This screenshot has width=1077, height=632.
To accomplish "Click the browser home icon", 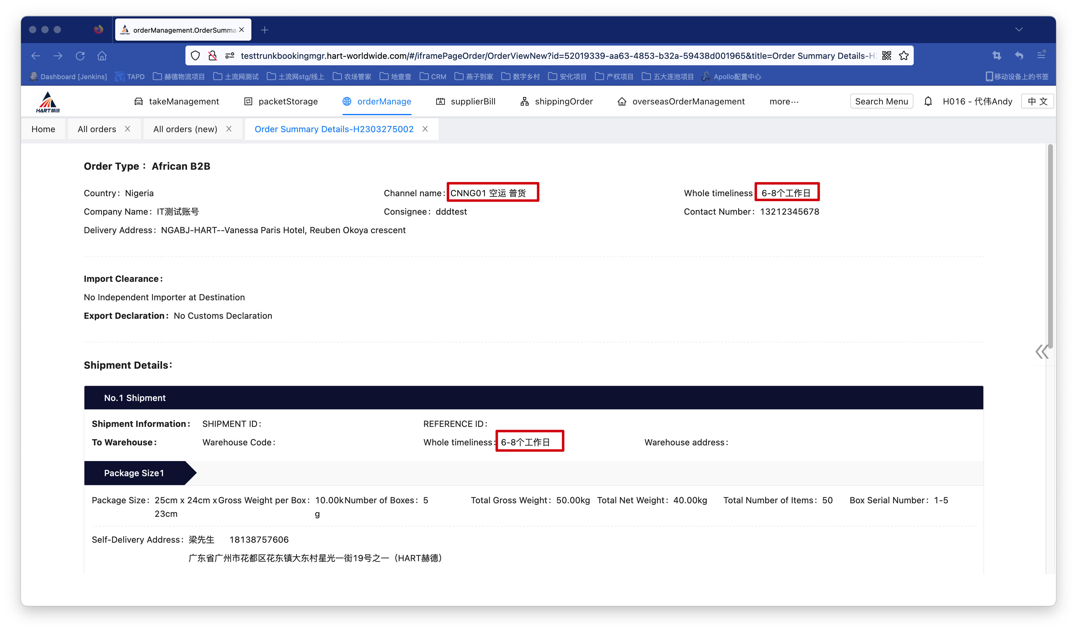I will [x=102, y=56].
